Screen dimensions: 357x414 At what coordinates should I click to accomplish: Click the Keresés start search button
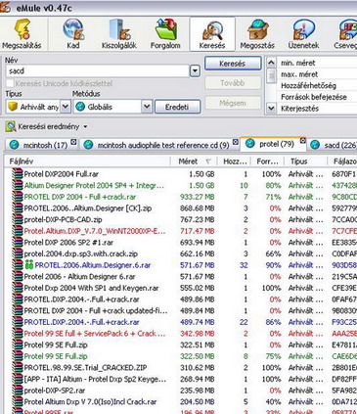[233, 64]
